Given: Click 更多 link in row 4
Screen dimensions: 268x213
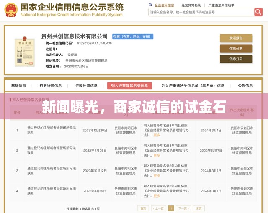Looking at the screenshot, I should [157, 196].
